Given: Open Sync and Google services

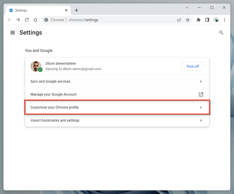Looking at the screenshot, I should 117,81.
